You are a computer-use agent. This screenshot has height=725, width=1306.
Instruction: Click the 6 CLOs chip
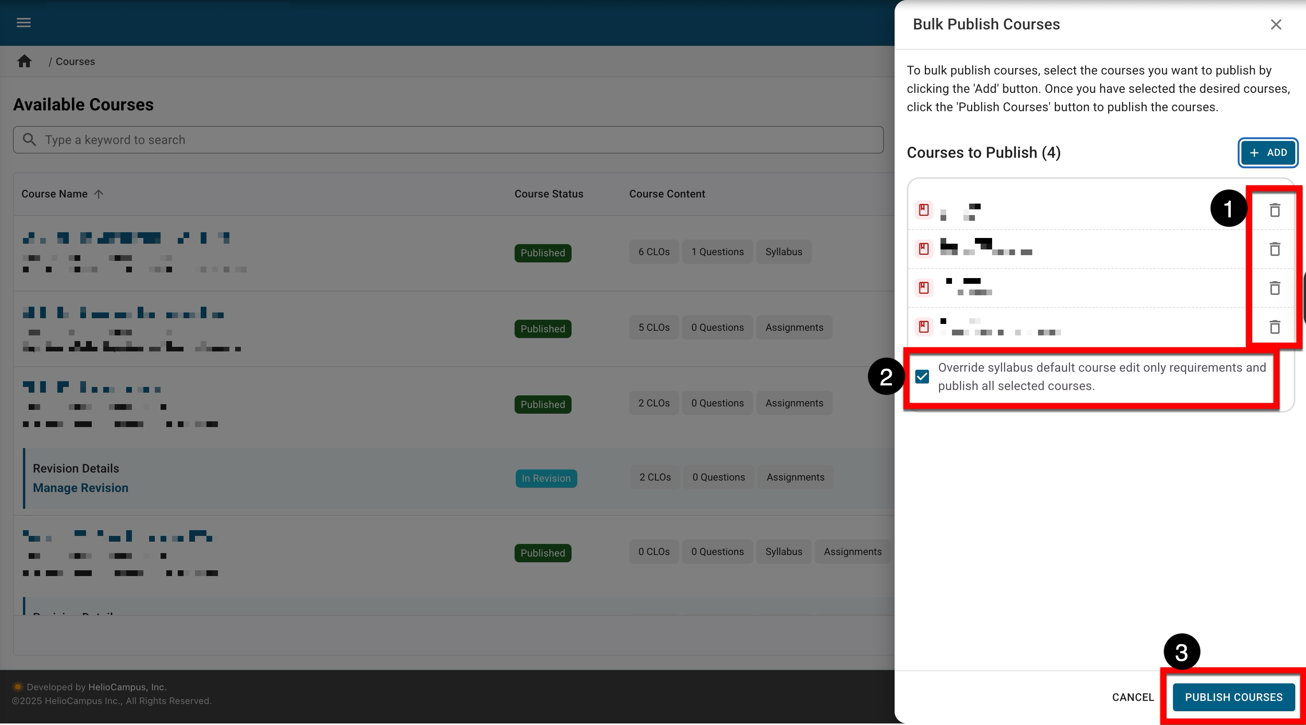tap(653, 252)
